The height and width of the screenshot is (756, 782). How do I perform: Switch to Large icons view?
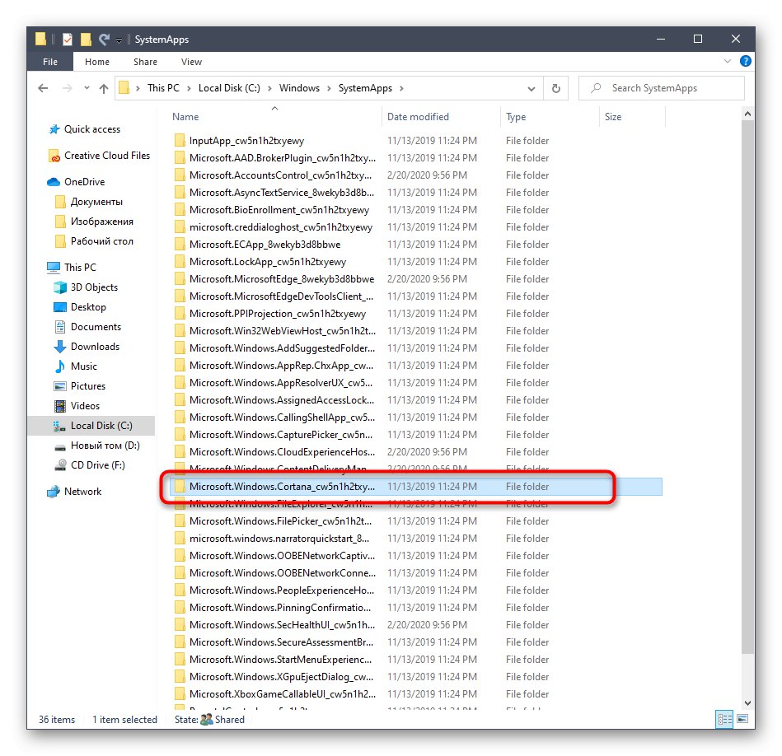tap(742, 719)
